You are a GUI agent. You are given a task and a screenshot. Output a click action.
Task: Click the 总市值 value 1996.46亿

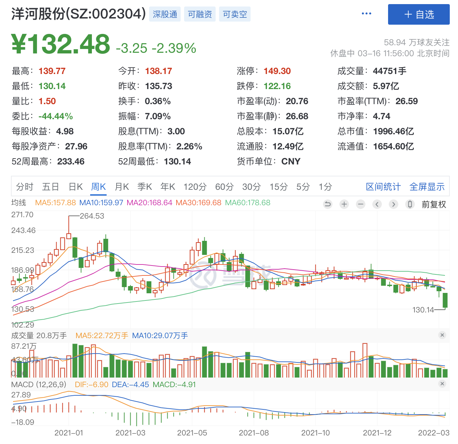394,131
